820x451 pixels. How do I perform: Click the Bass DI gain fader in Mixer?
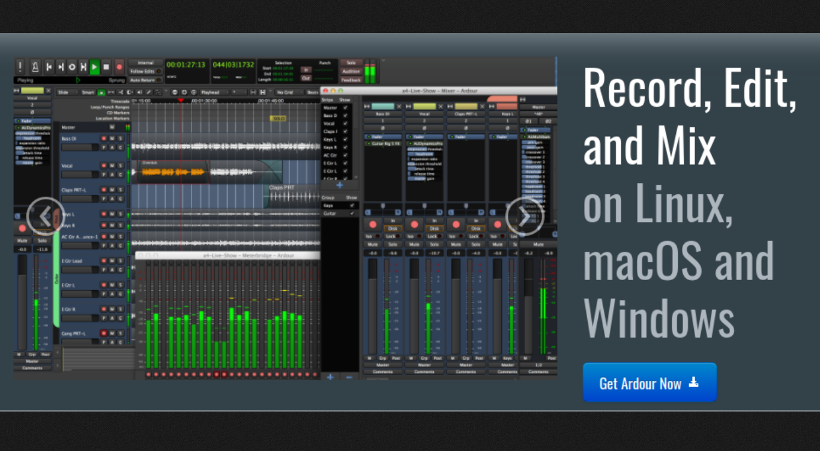[x=373, y=306]
